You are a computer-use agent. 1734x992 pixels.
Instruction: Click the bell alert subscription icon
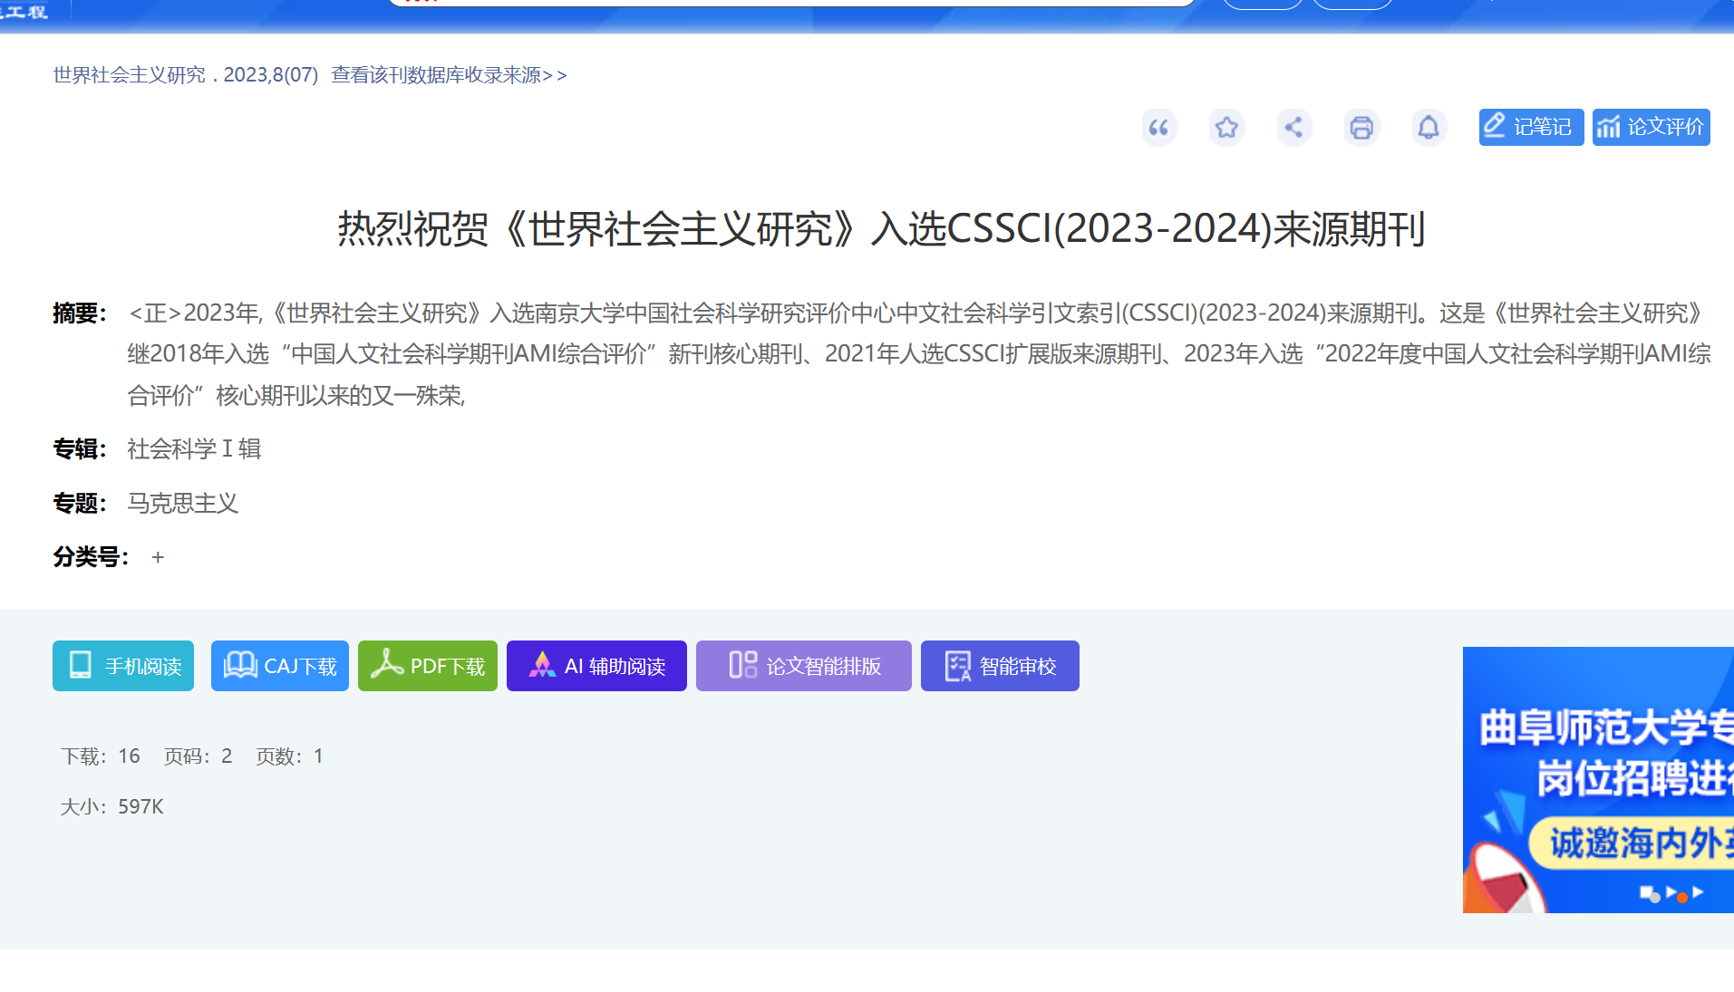tap(1428, 128)
